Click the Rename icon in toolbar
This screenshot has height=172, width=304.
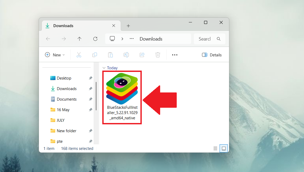pos(126,55)
